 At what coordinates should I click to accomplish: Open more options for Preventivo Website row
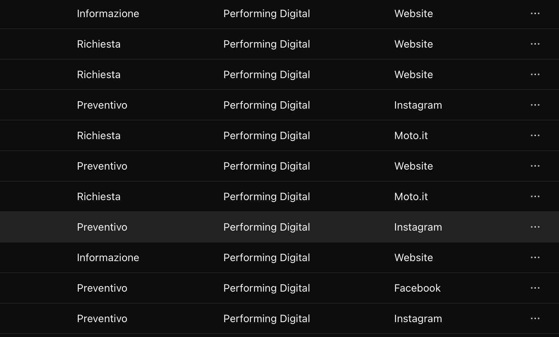point(535,166)
